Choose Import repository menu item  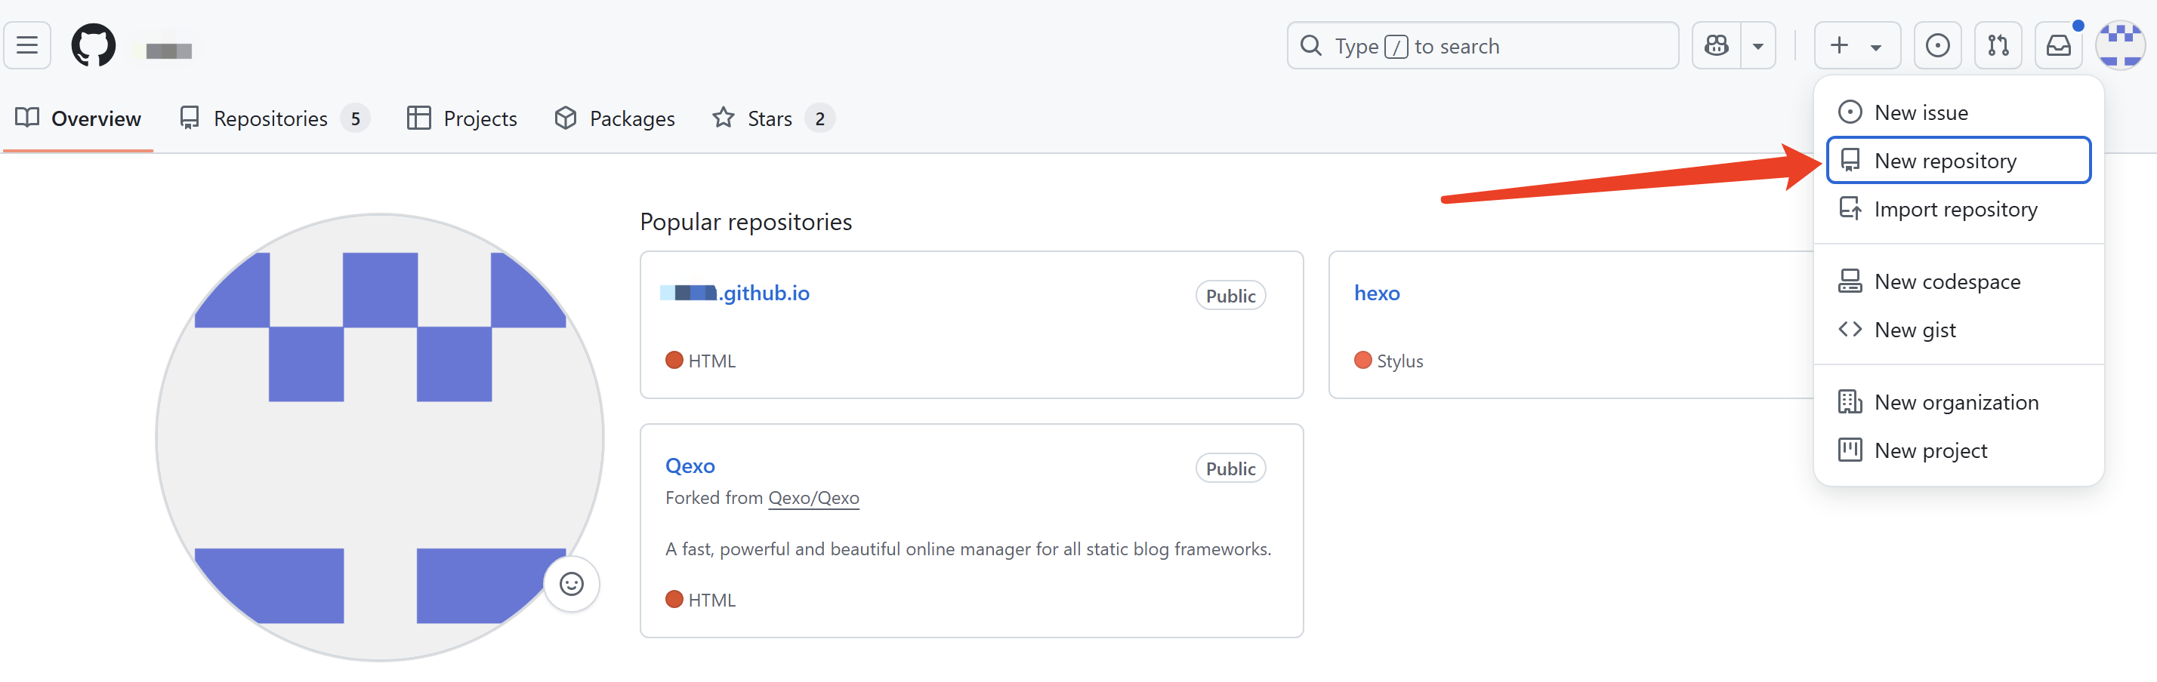(1955, 208)
